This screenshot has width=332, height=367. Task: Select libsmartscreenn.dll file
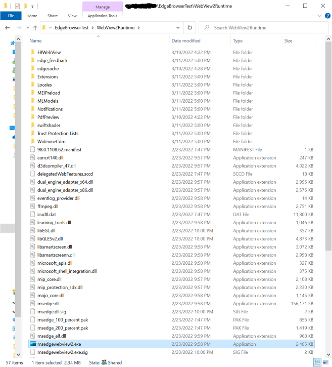click(56, 255)
